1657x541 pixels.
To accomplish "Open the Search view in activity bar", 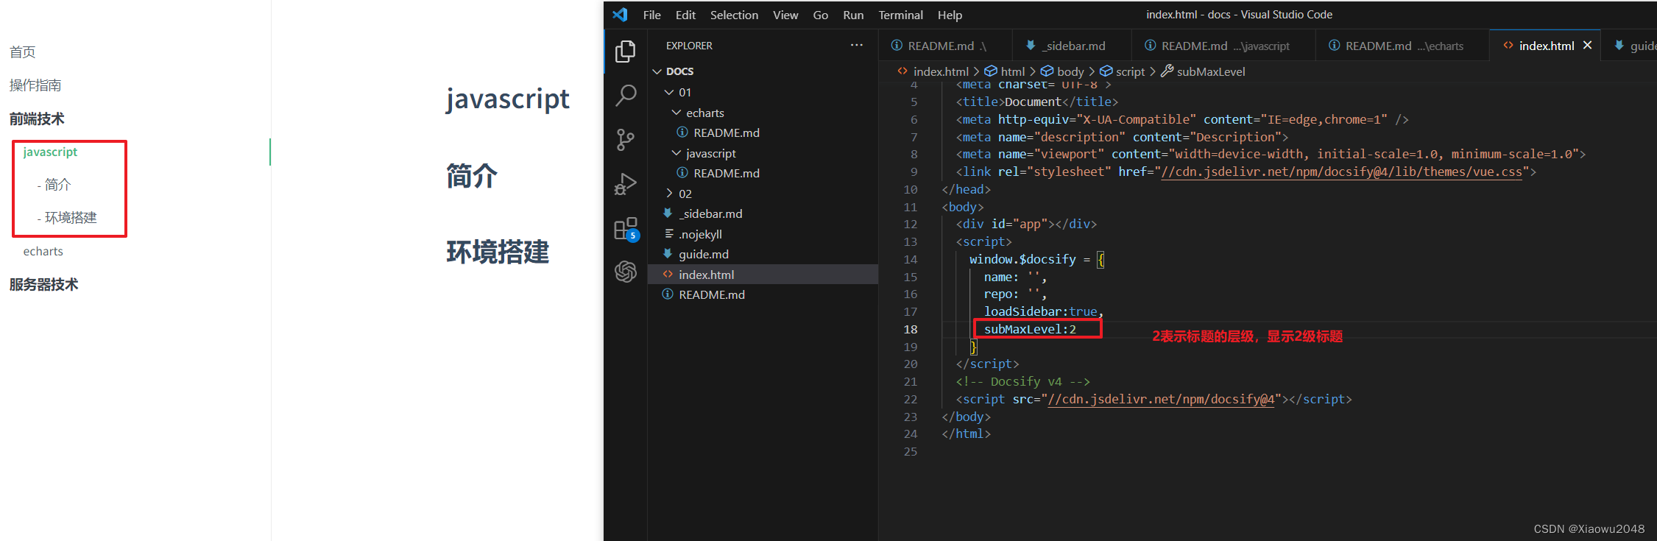I will pyautogui.click(x=626, y=95).
